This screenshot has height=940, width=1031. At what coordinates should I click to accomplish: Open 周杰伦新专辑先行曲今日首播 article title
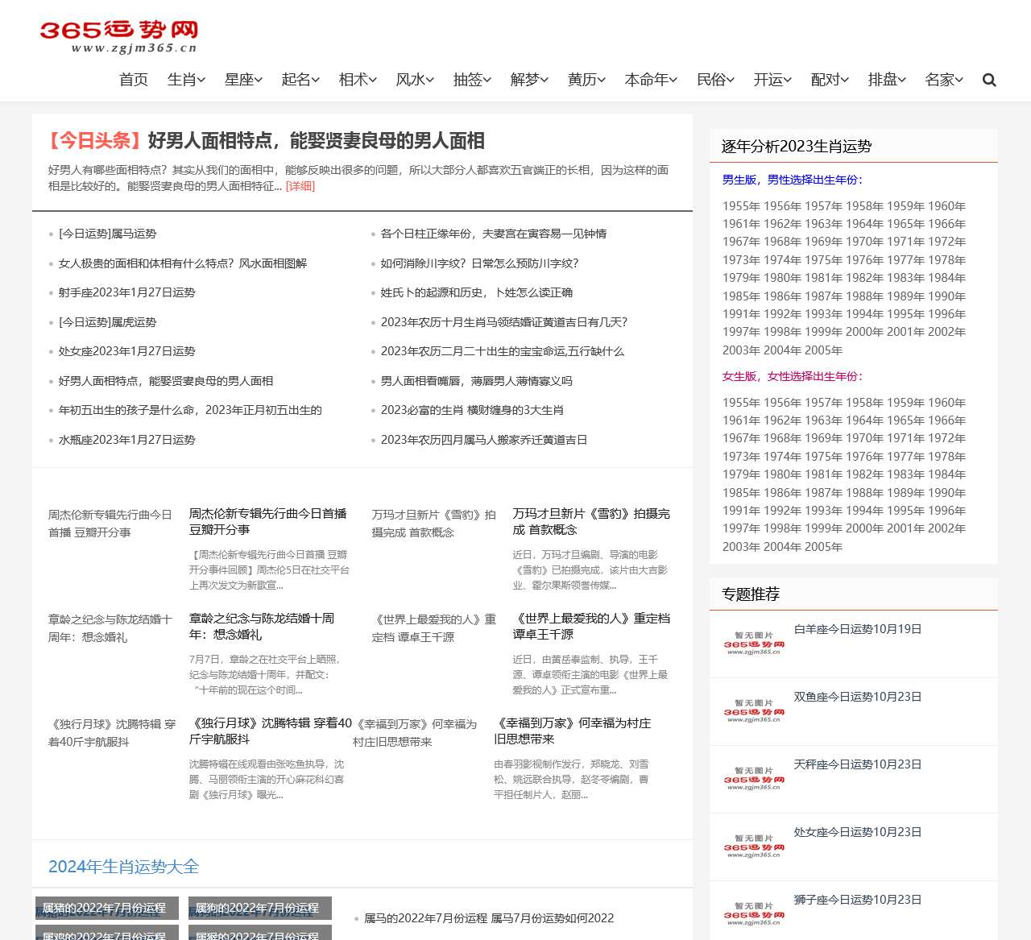pos(268,521)
